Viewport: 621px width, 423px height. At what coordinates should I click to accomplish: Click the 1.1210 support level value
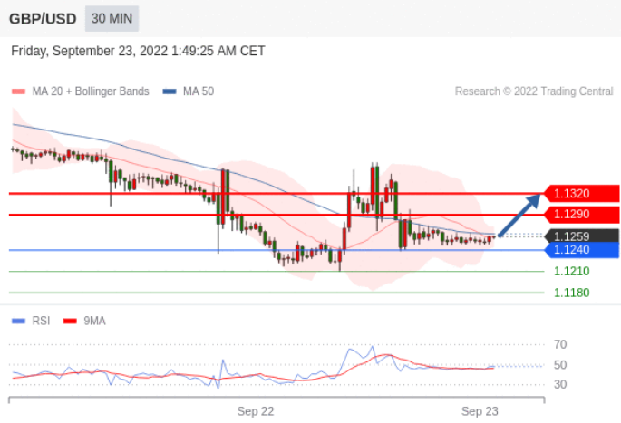coord(571,272)
